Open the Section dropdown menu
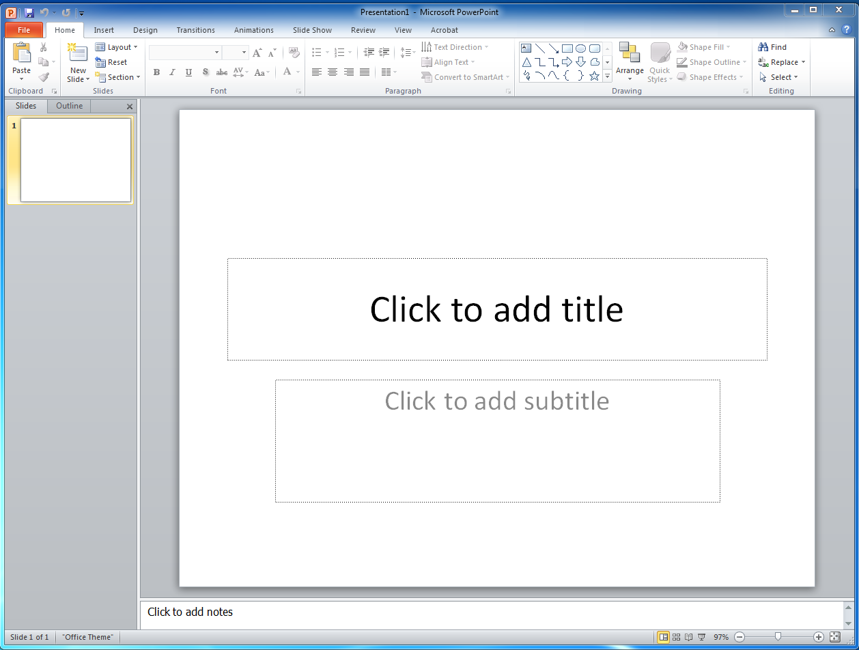 (117, 77)
